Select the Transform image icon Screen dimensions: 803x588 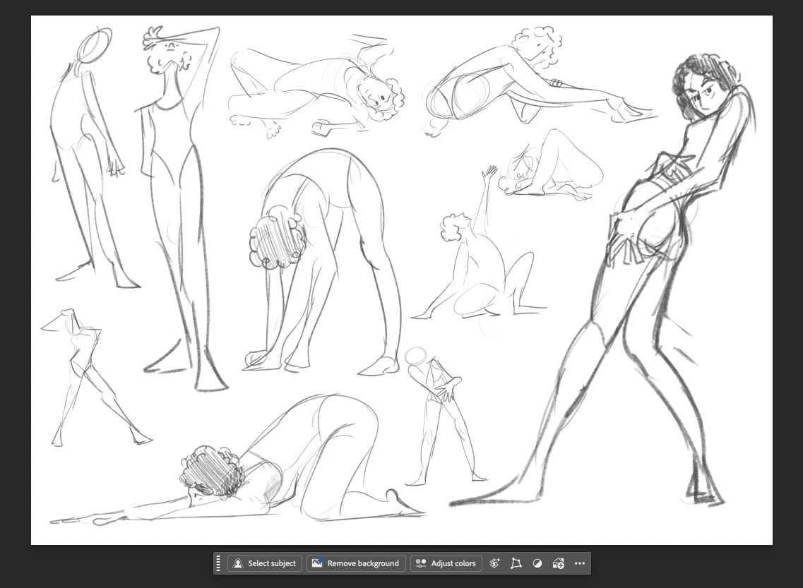516,563
